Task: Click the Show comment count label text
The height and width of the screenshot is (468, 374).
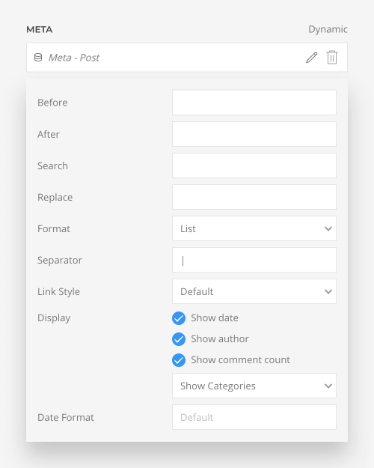Action: click(x=240, y=359)
